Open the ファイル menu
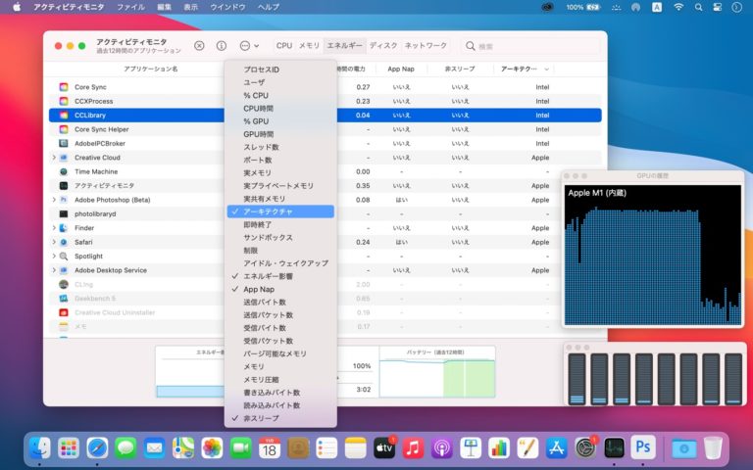This screenshot has width=753, height=470. [x=130, y=7]
